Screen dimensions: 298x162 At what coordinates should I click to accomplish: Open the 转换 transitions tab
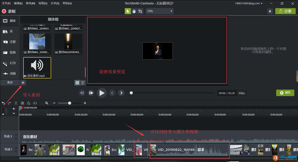[9, 52]
